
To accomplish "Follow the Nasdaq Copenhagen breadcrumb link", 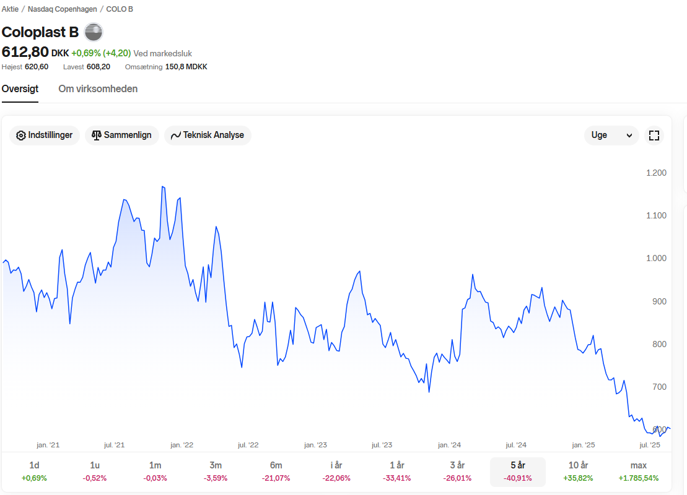I will tap(62, 9).
